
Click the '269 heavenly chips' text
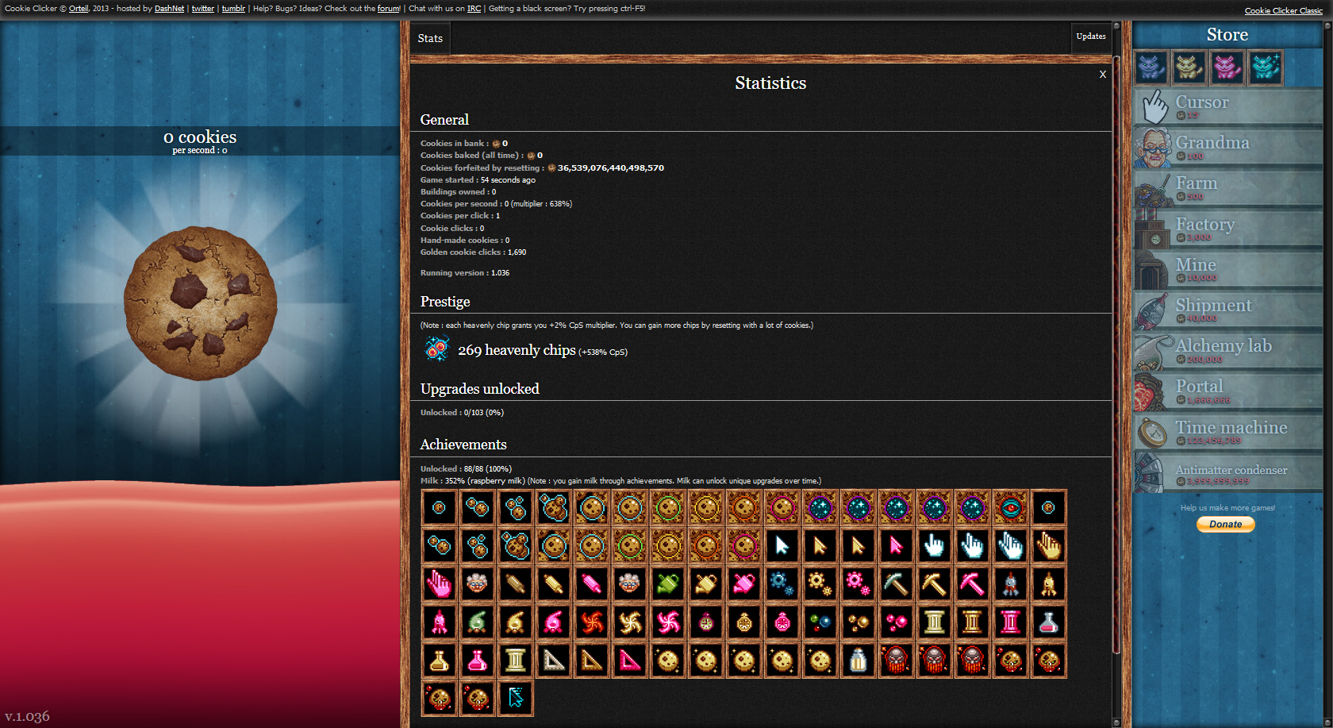pos(517,350)
